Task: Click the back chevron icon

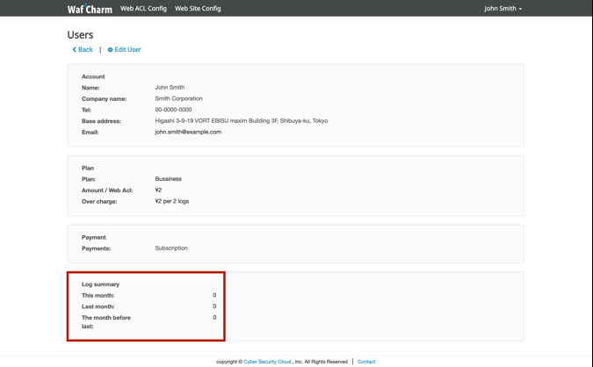Action: coord(74,50)
